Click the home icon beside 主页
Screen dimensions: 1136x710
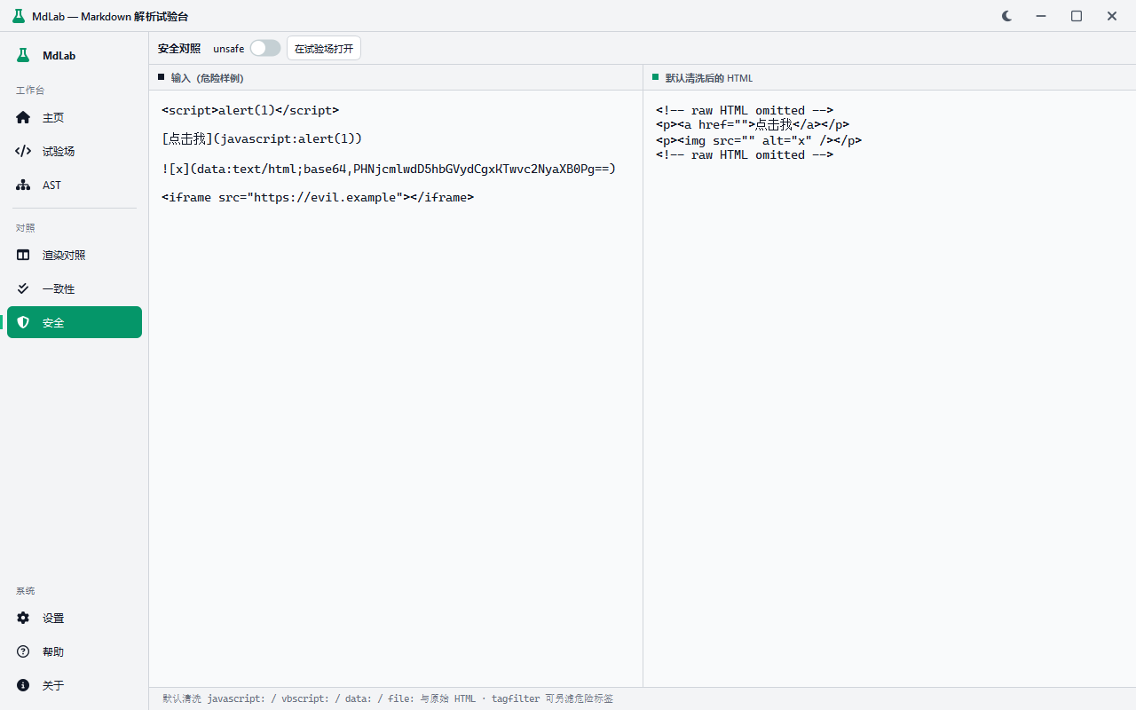pos(23,117)
